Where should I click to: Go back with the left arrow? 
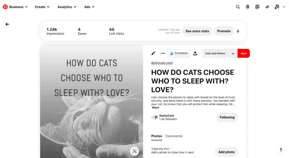pyautogui.click(x=7, y=24)
